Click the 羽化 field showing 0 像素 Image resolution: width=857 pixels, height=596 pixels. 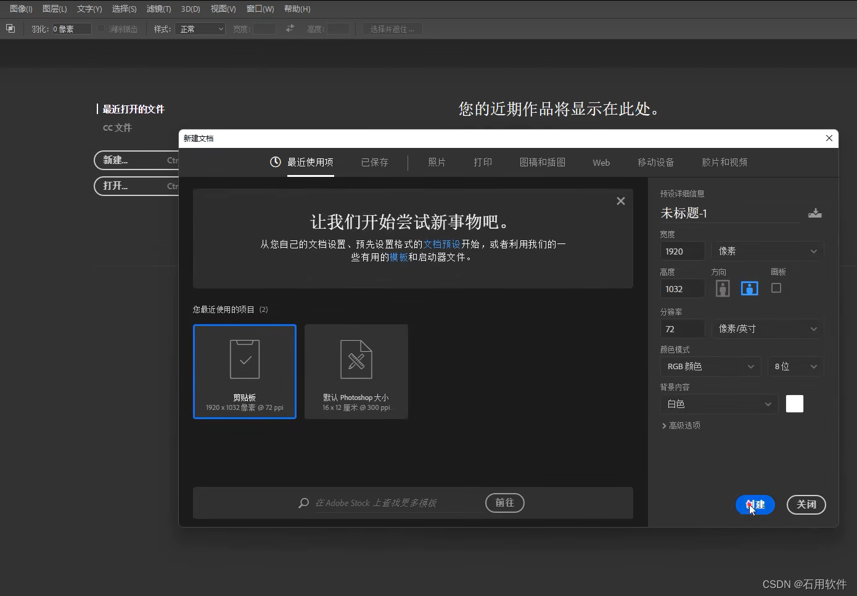pyautogui.click(x=72, y=29)
